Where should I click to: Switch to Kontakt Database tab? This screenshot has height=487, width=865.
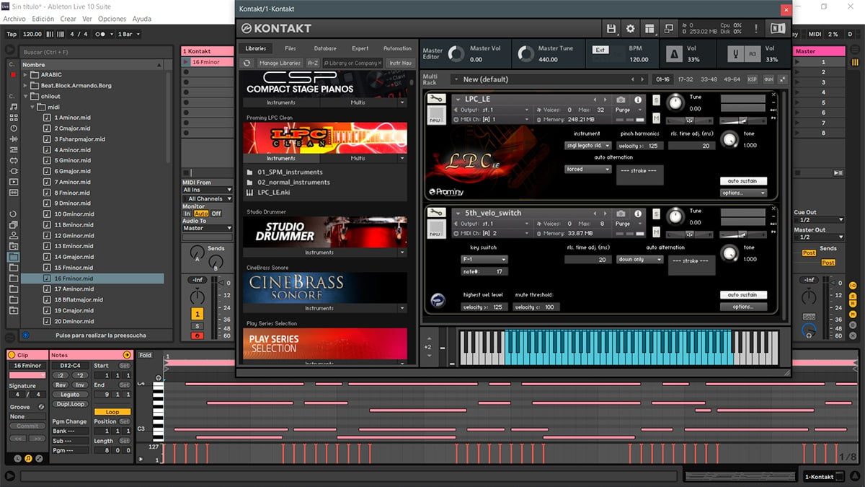[x=325, y=48]
